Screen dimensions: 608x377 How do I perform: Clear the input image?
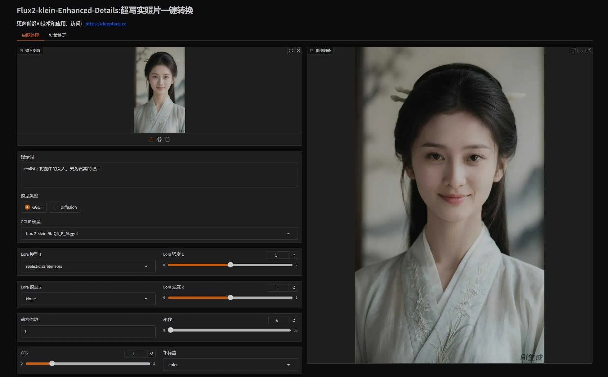pyautogui.click(x=298, y=50)
